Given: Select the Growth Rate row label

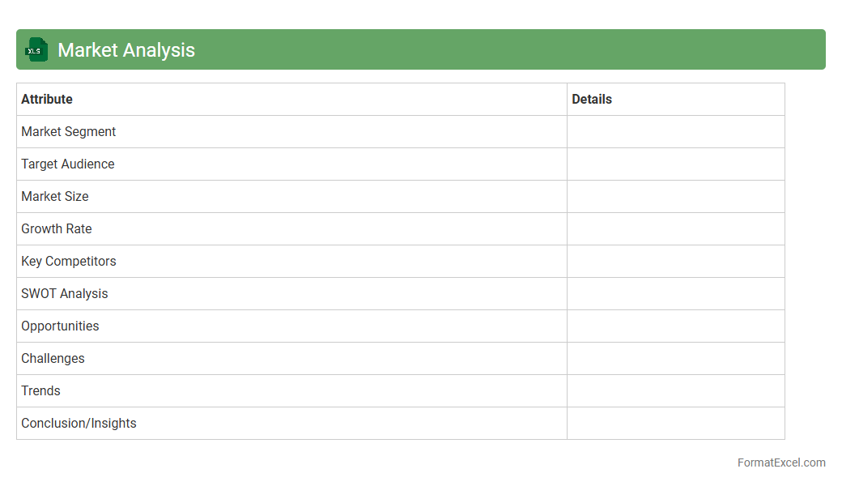Looking at the screenshot, I should click(57, 228).
